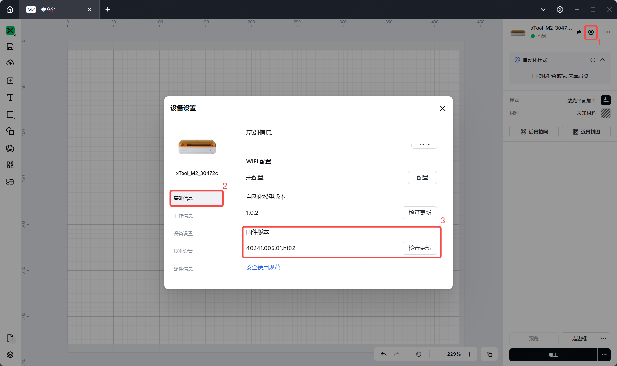Click the 近景拼图 button
Image resolution: width=617 pixels, height=366 pixels.
coord(586,132)
